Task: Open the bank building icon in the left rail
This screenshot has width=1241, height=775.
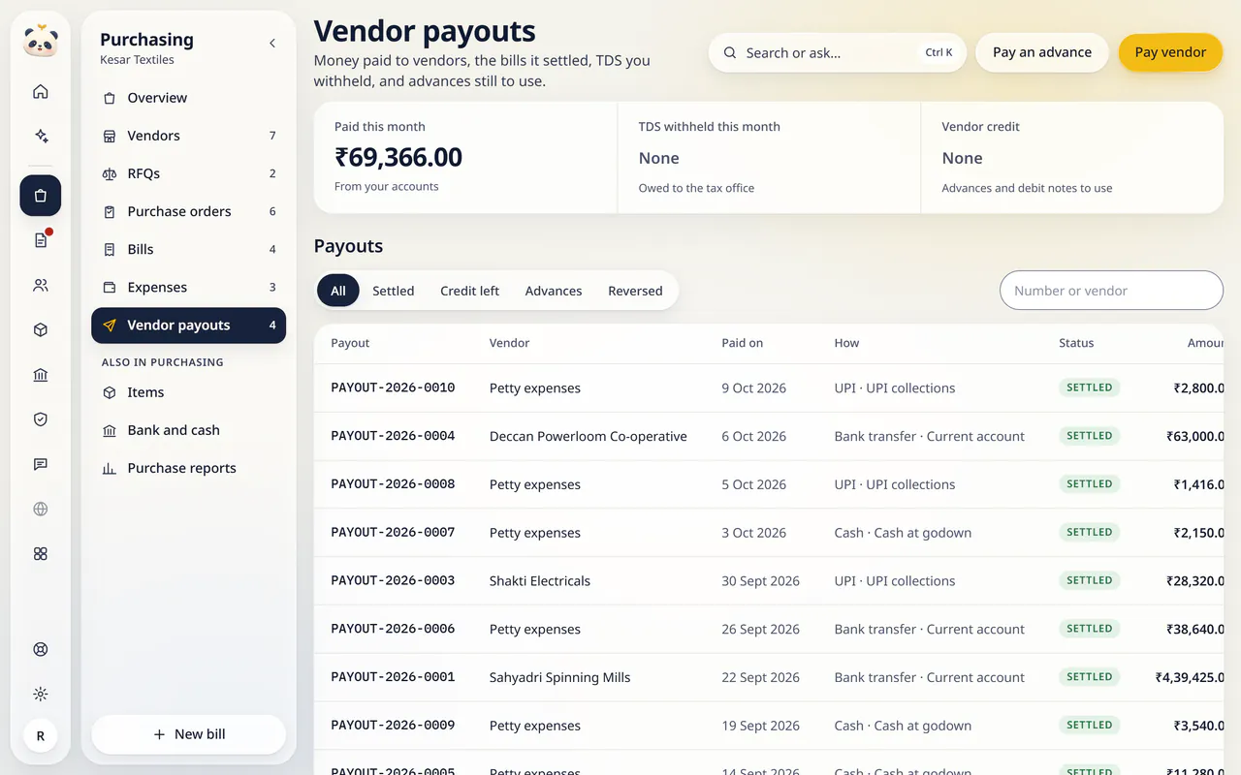Action: pyautogui.click(x=41, y=375)
